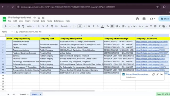Click the browser back arrow

(x=3, y=7)
